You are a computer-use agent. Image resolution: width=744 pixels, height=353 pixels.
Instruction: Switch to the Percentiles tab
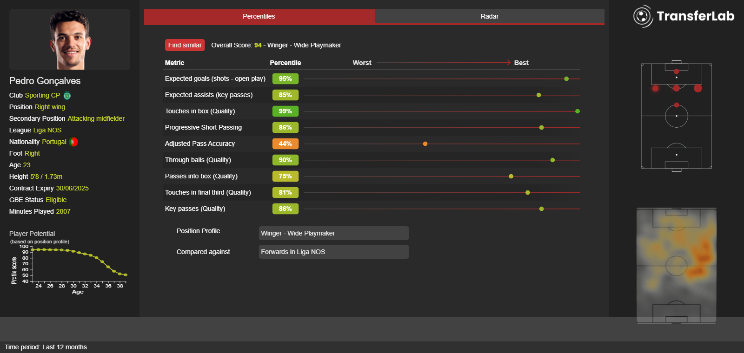coord(259,16)
